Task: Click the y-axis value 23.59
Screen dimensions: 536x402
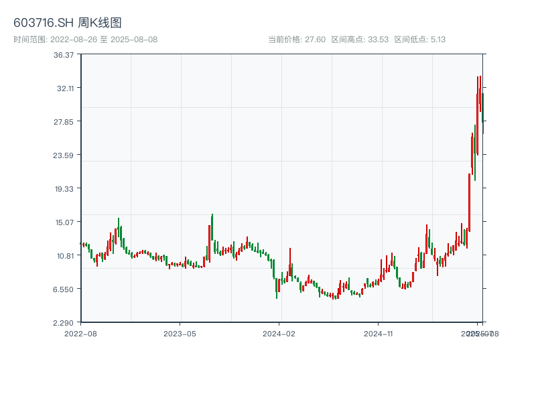Action: pyautogui.click(x=63, y=155)
